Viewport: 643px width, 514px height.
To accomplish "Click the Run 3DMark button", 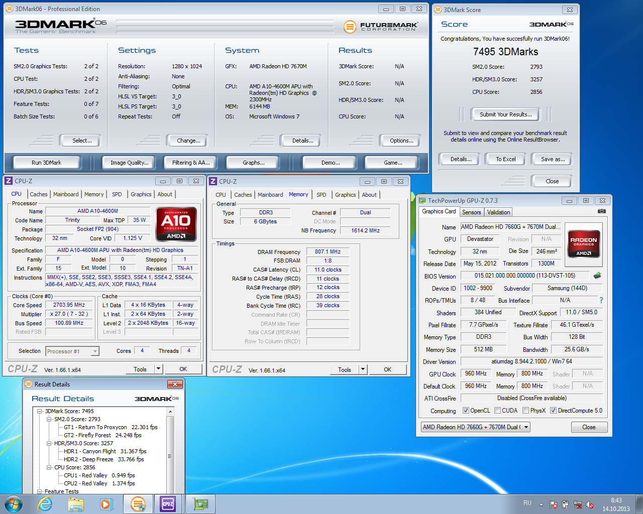I will coord(46,163).
